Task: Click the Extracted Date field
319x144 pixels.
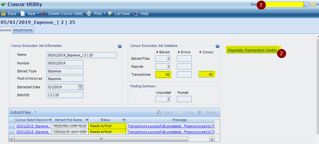Action: (x=62, y=87)
